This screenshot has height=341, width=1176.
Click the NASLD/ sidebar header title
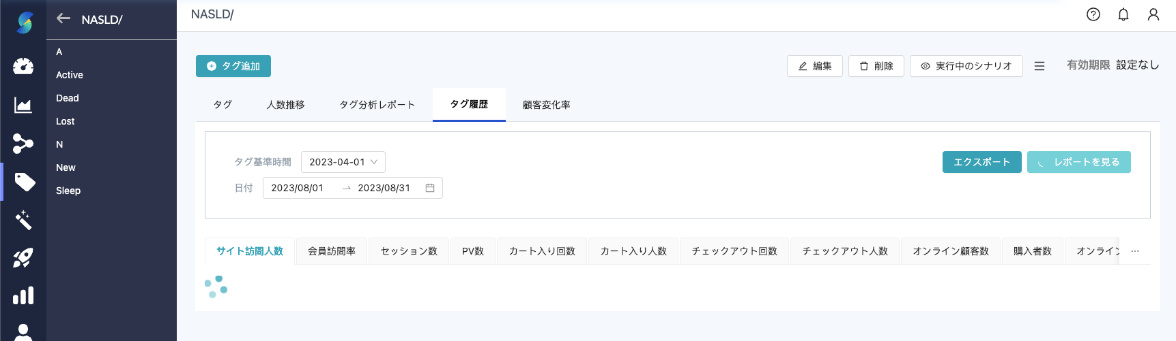click(x=102, y=20)
